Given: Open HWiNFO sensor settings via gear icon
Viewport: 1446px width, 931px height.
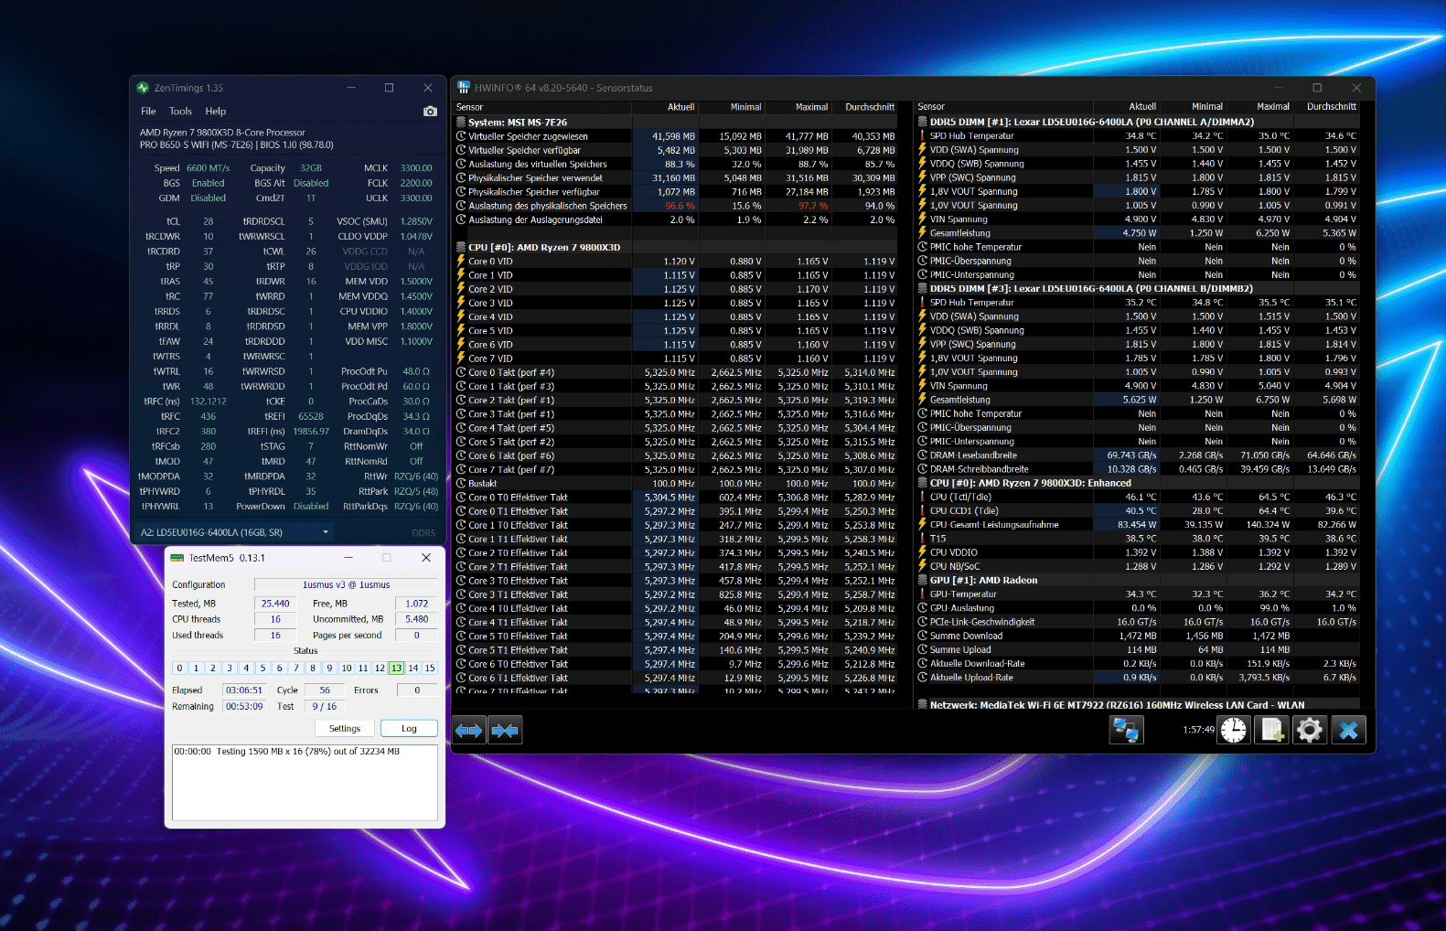Looking at the screenshot, I should click(x=1310, y=730).
